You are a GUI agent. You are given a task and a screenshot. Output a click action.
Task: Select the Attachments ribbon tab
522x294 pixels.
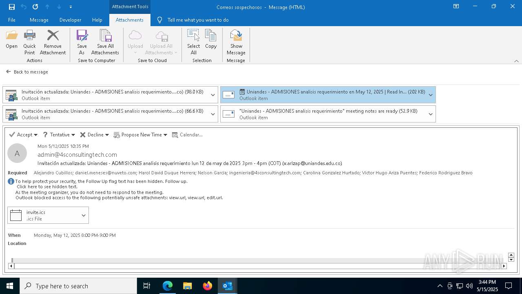(x=130, y=20)
